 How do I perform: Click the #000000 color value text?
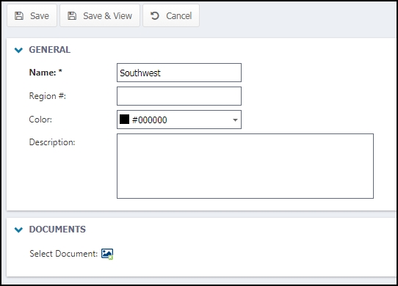point(150,120)
